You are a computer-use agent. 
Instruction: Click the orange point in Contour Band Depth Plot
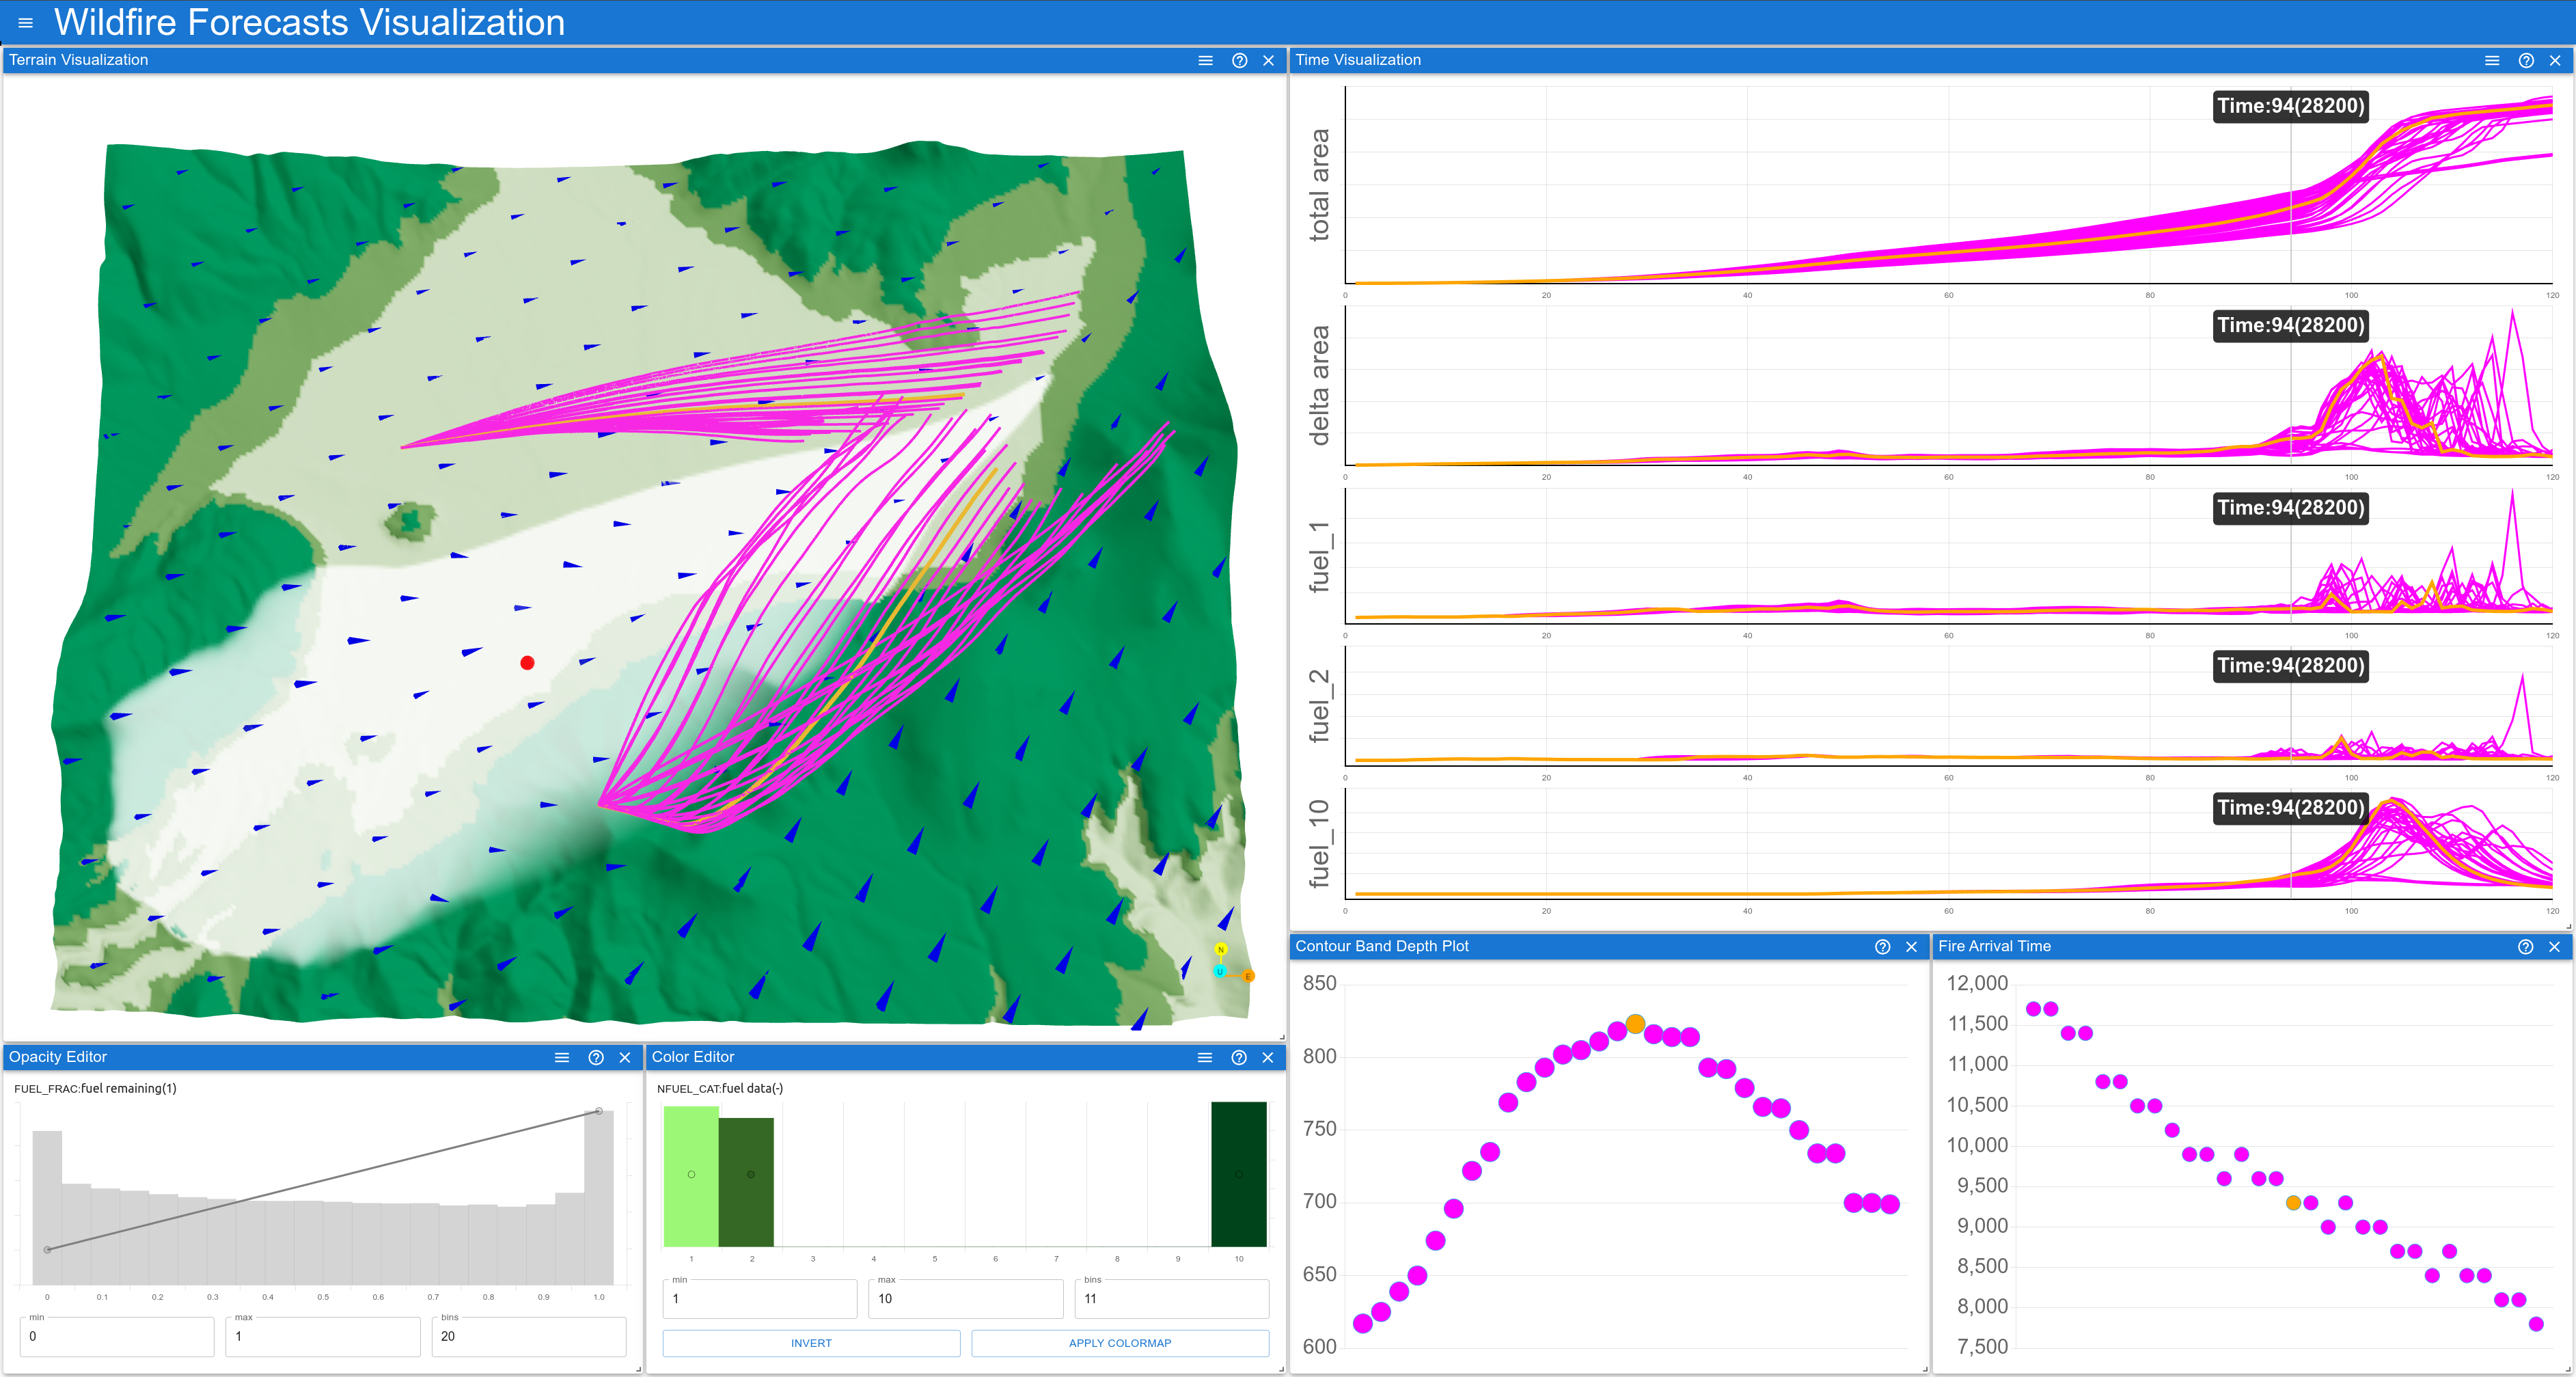point(1635,1024)
